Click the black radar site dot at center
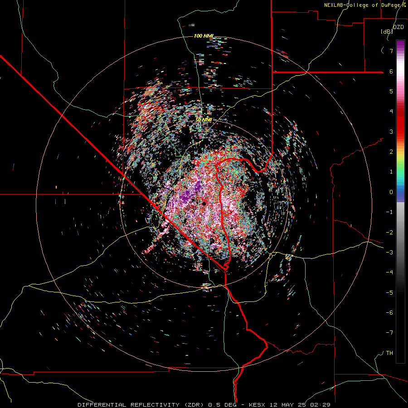408x408 pixels. point(204,204)
